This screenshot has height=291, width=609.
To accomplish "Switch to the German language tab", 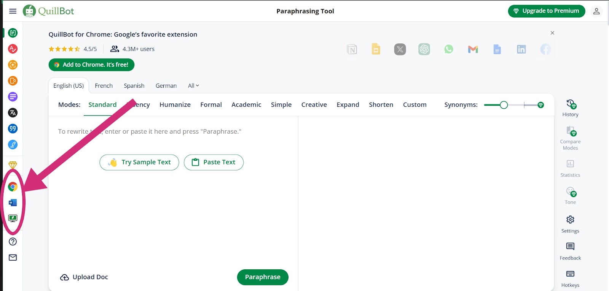I will click(166, 86).
